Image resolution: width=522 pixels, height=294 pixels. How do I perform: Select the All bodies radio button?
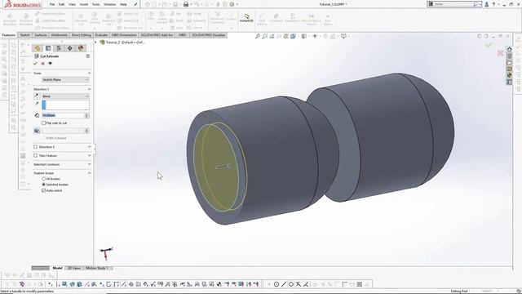coord(43,179)
